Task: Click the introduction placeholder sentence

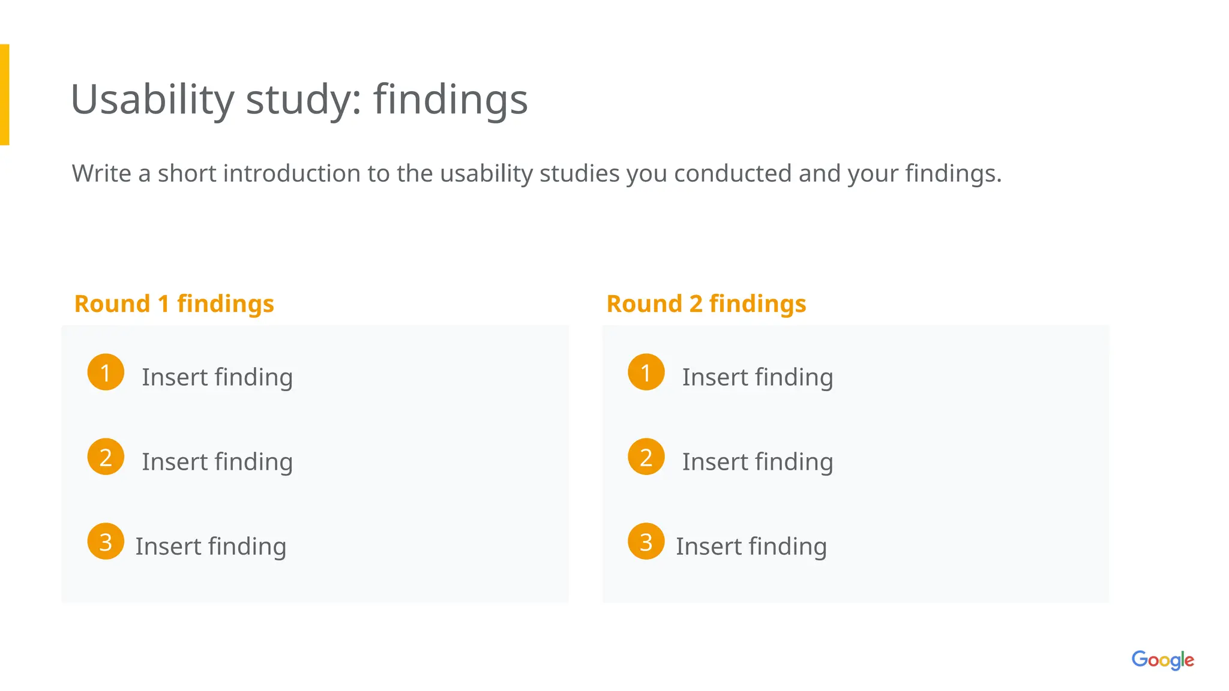Action: [536, 173]
